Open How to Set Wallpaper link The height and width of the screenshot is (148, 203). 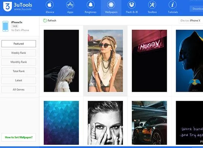pyautogui.click(x=19, y=137)
